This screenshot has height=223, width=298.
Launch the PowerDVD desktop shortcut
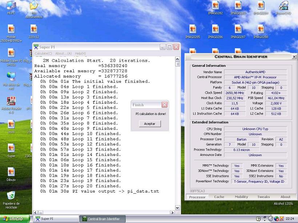[x=283, y=6]
